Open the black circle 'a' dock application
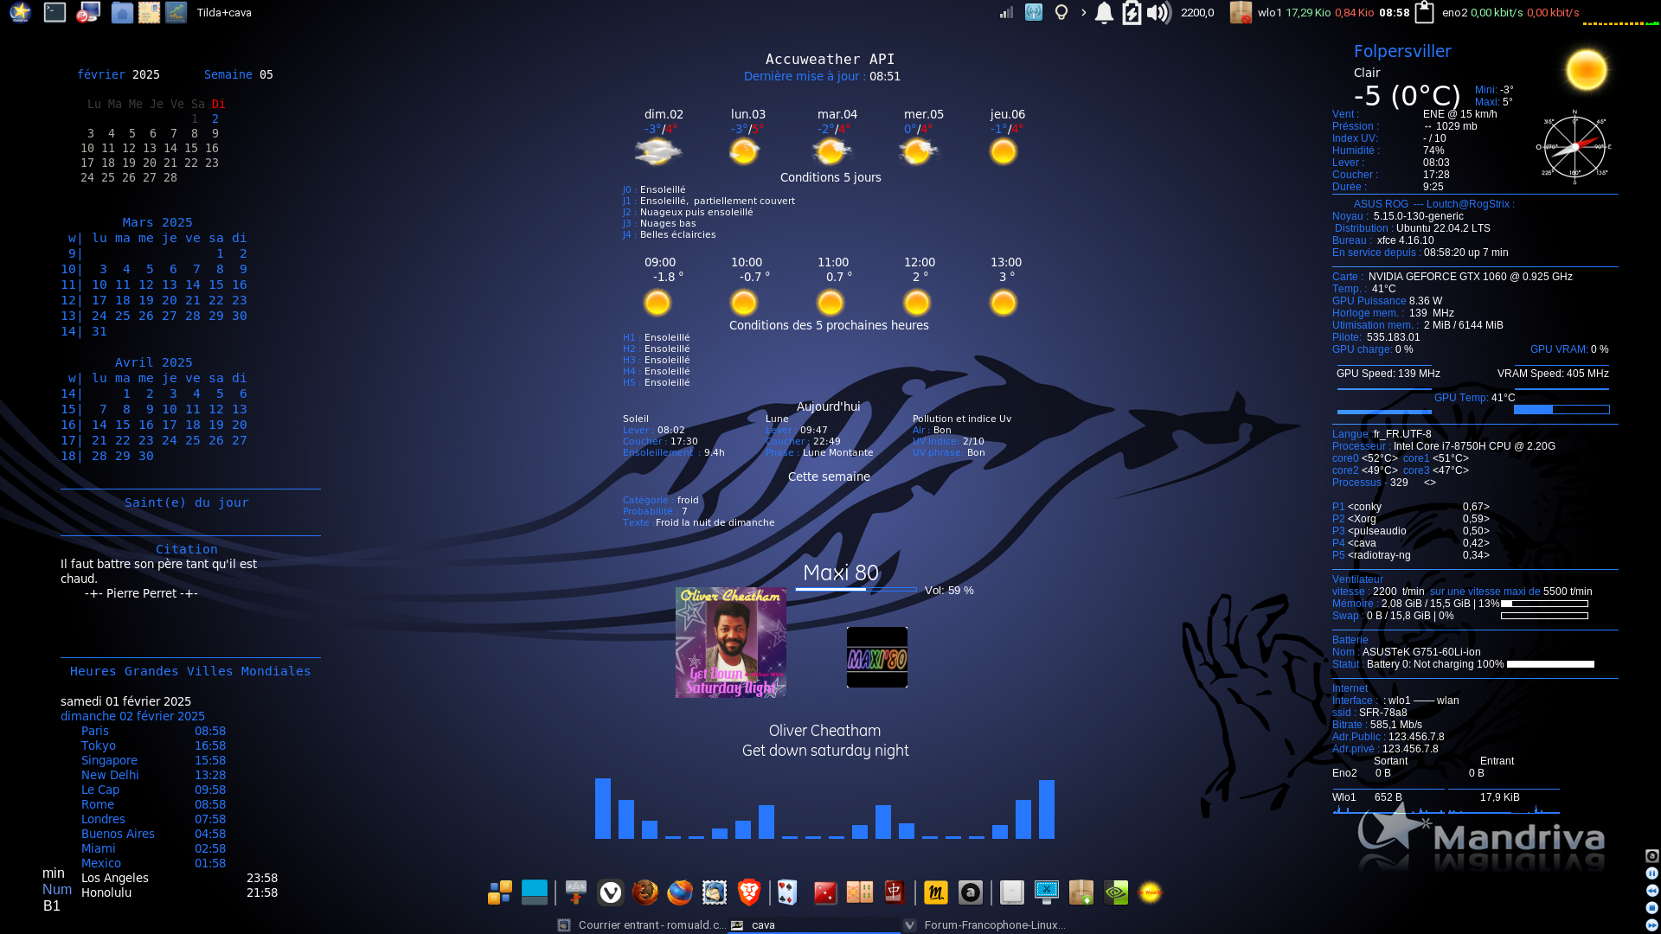1661x934 pixels. coord(971,892)
